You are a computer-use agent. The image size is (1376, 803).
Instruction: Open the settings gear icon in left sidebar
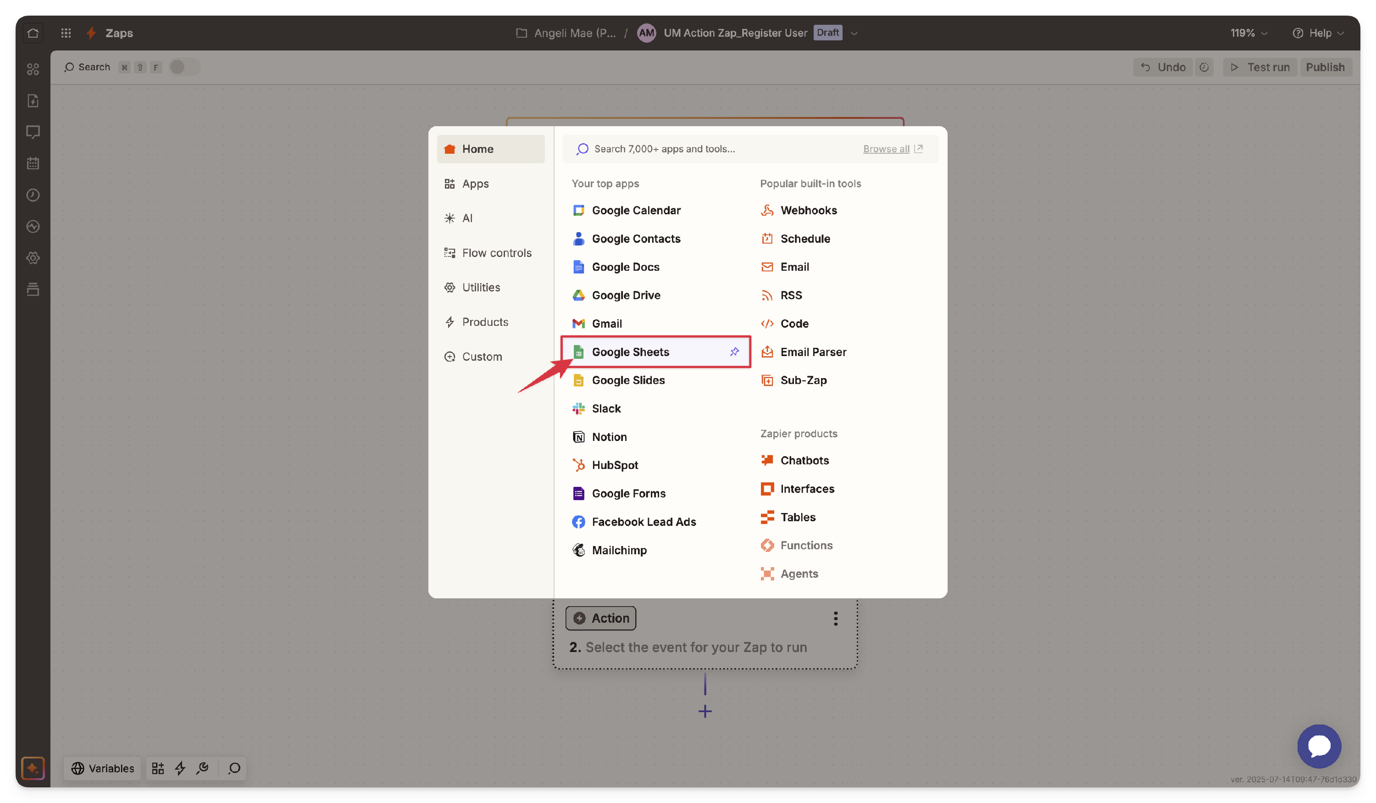33,258
